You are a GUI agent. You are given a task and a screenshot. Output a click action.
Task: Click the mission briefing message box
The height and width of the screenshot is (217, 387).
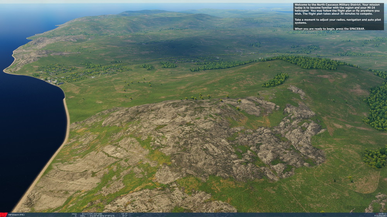[x=338, y=17]
